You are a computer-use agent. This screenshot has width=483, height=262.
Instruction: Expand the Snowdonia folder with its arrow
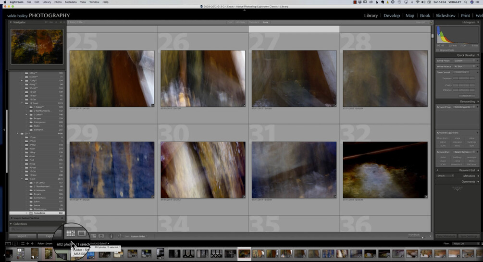[26, 213]
